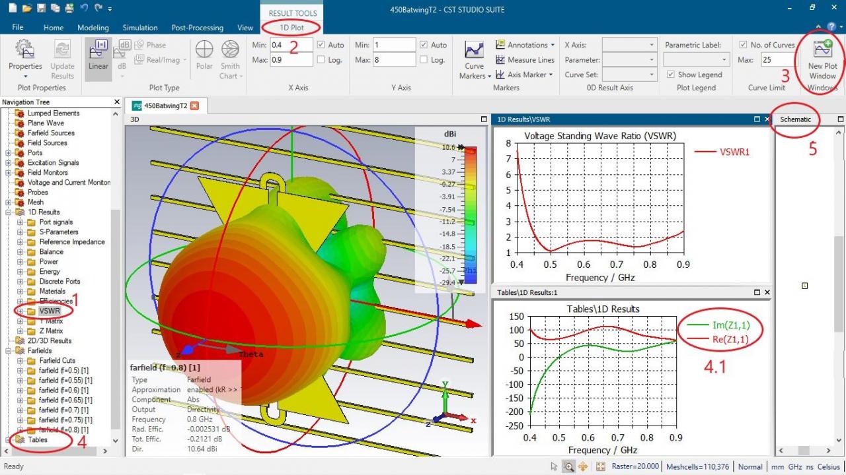Click the new project icon in title bar
The image size is (846, 475).
(x=13, y=8)
